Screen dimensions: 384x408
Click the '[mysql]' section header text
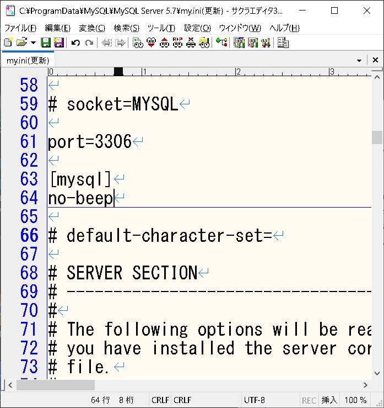81,179
